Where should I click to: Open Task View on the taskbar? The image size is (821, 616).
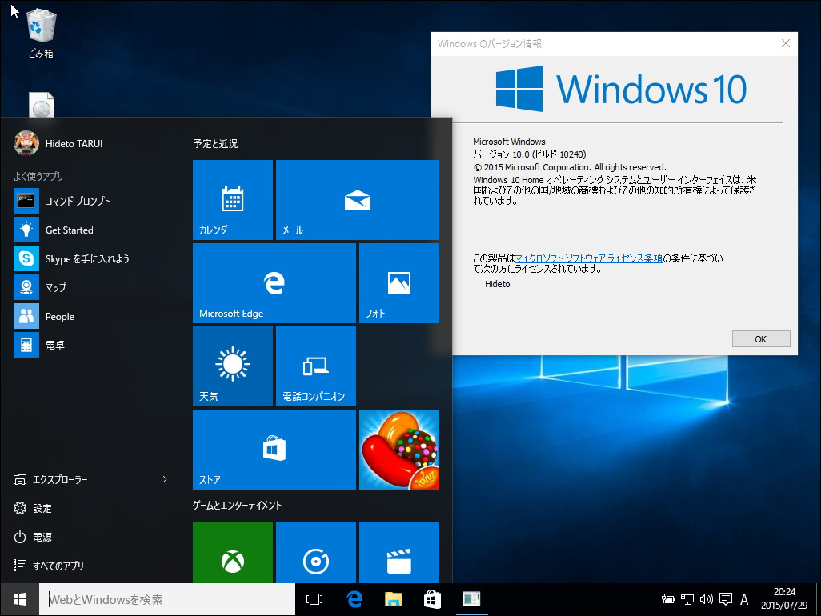(314, 598)
